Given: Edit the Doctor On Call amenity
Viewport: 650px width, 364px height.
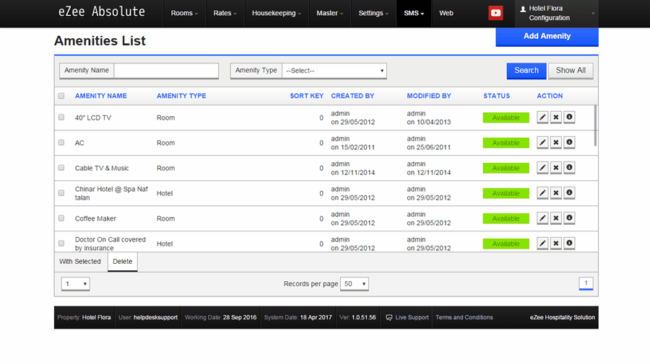Looking at the screenshot, I should click(x=542, y=244).
